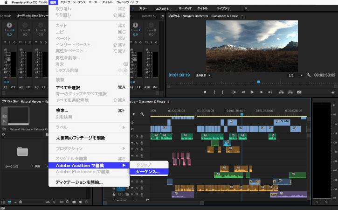This screenshot has height=210, width=338.
Task: Toggle visibility eye of the lower video track
Action: 132,129
